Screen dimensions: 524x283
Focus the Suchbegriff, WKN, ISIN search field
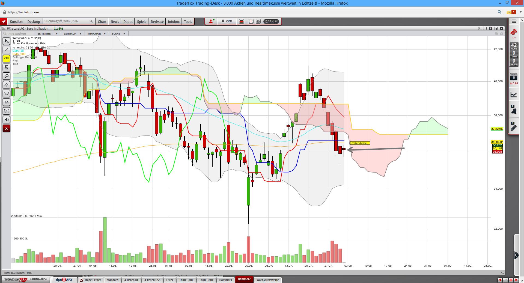(69, 21)
